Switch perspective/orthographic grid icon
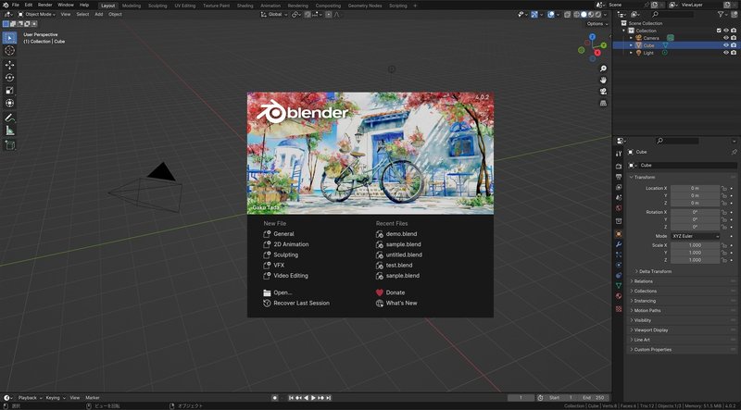Image resolution: width=741 pixels, height=410 pixels. pyautogui.click(x=604, y=103)
